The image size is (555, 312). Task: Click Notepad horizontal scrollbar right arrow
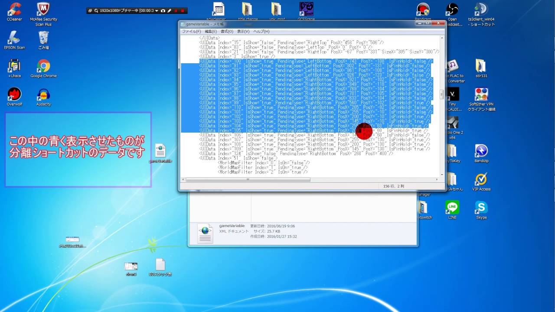(x=437, y=179)
